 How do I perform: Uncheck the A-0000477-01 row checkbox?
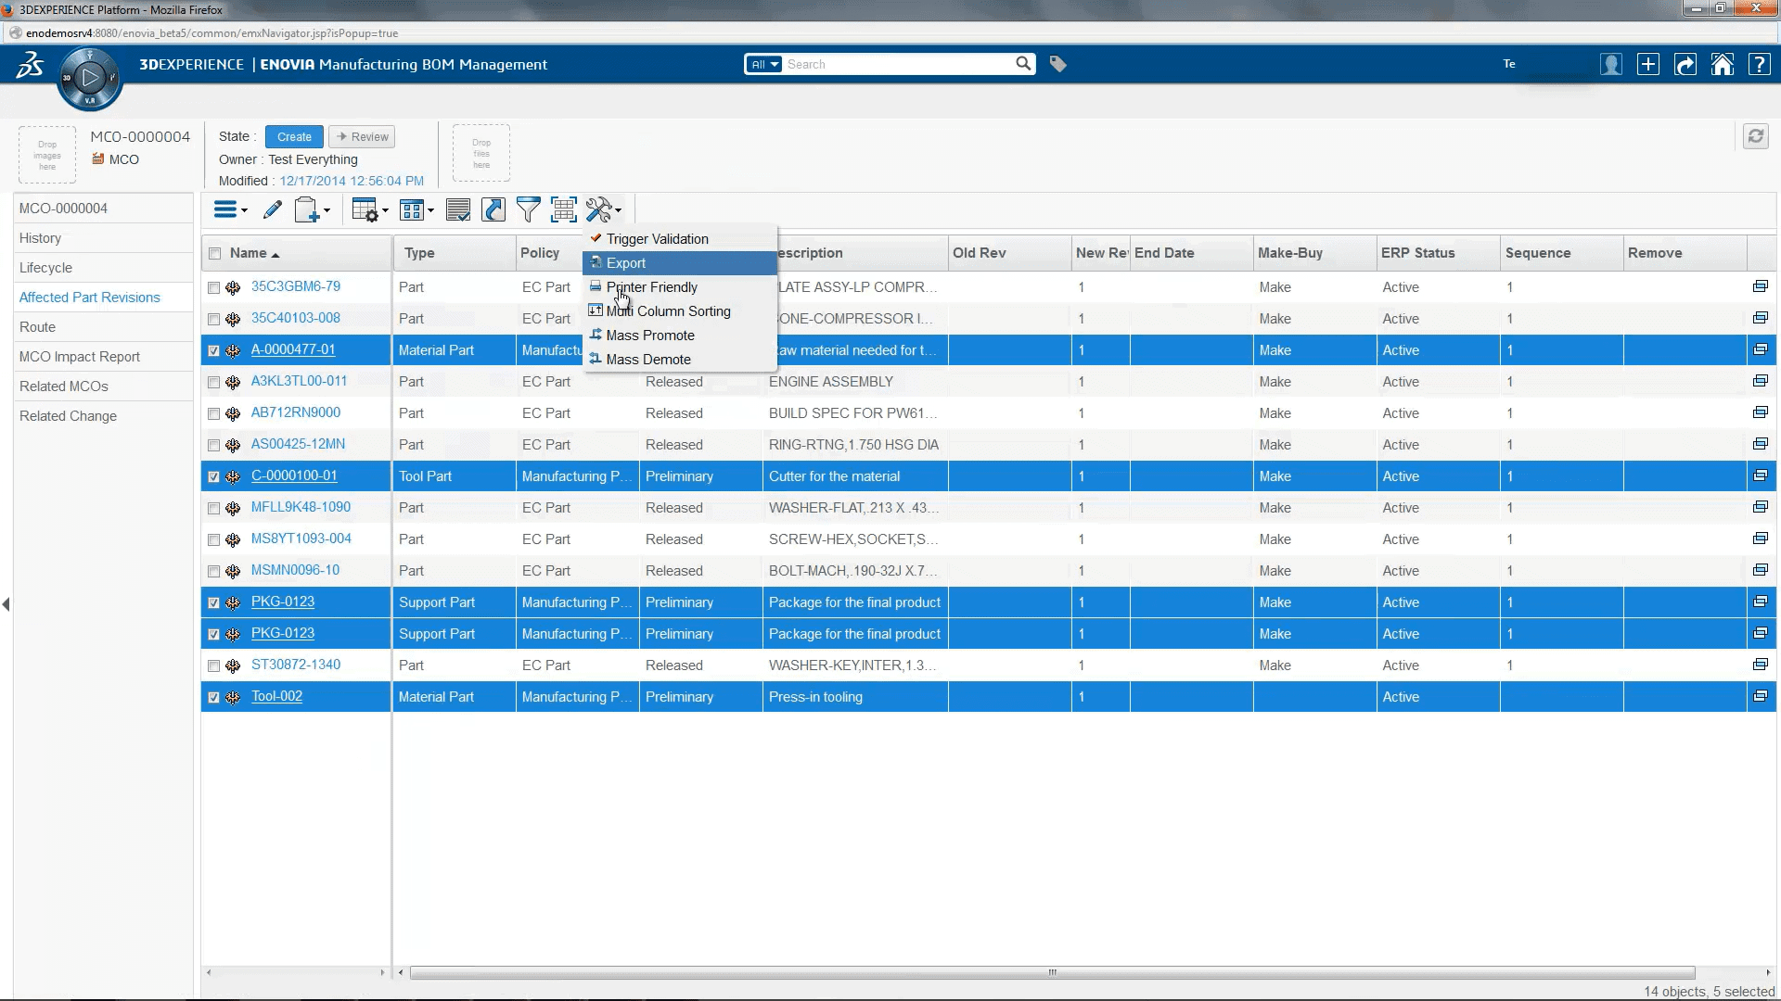pyautogui.click(x=214, y=350)
